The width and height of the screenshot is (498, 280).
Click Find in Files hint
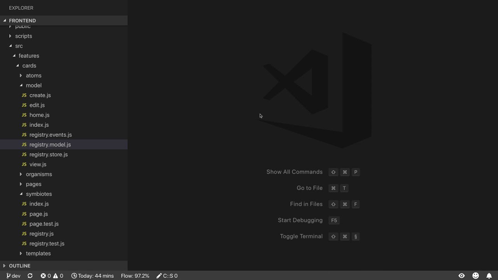pyautogui.click(x=306, y=204)
